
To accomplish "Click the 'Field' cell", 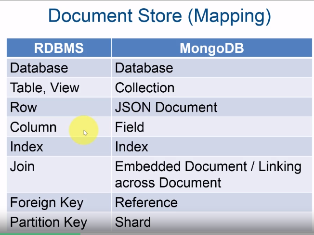I will pos(212,127).
